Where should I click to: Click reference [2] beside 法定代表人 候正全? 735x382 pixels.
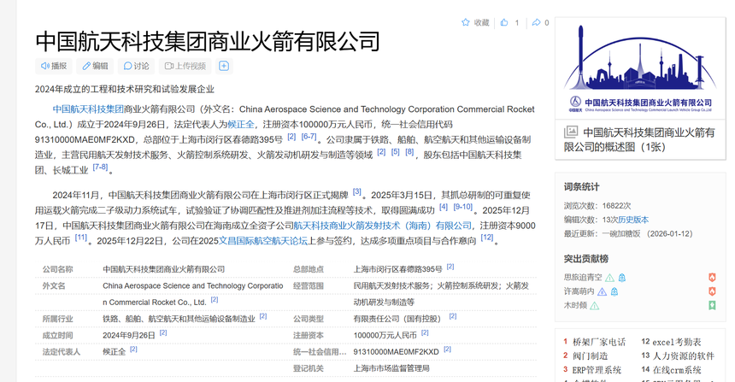(x=133, y=350)
